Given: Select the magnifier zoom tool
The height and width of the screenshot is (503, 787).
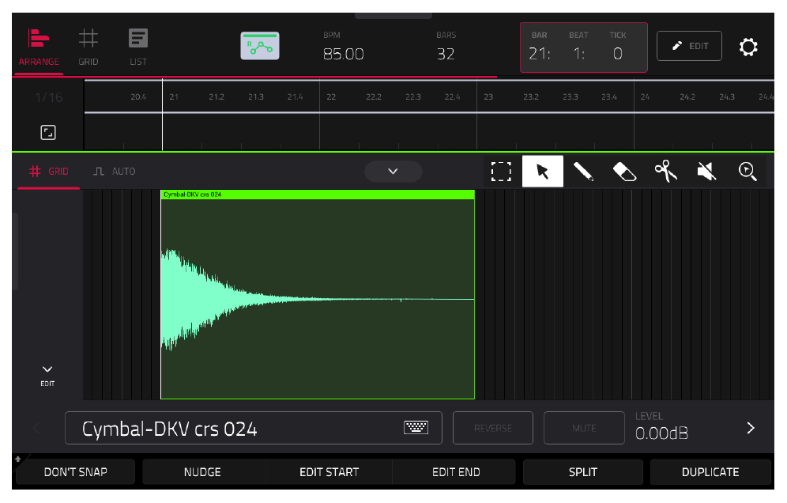Looking at the screenshot, I should pyautogui.click(x=747, y=172).
